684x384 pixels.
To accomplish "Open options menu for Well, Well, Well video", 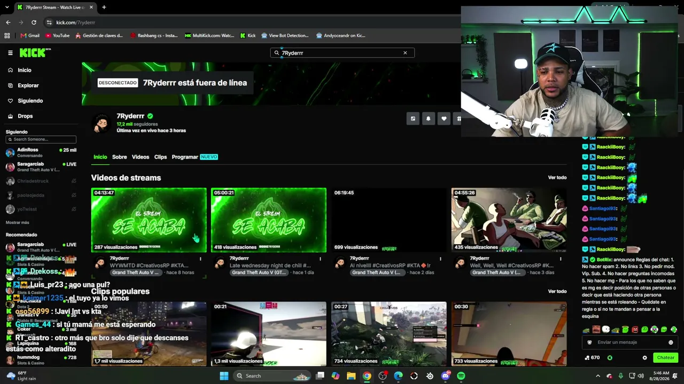I will [x=561, y=259].
